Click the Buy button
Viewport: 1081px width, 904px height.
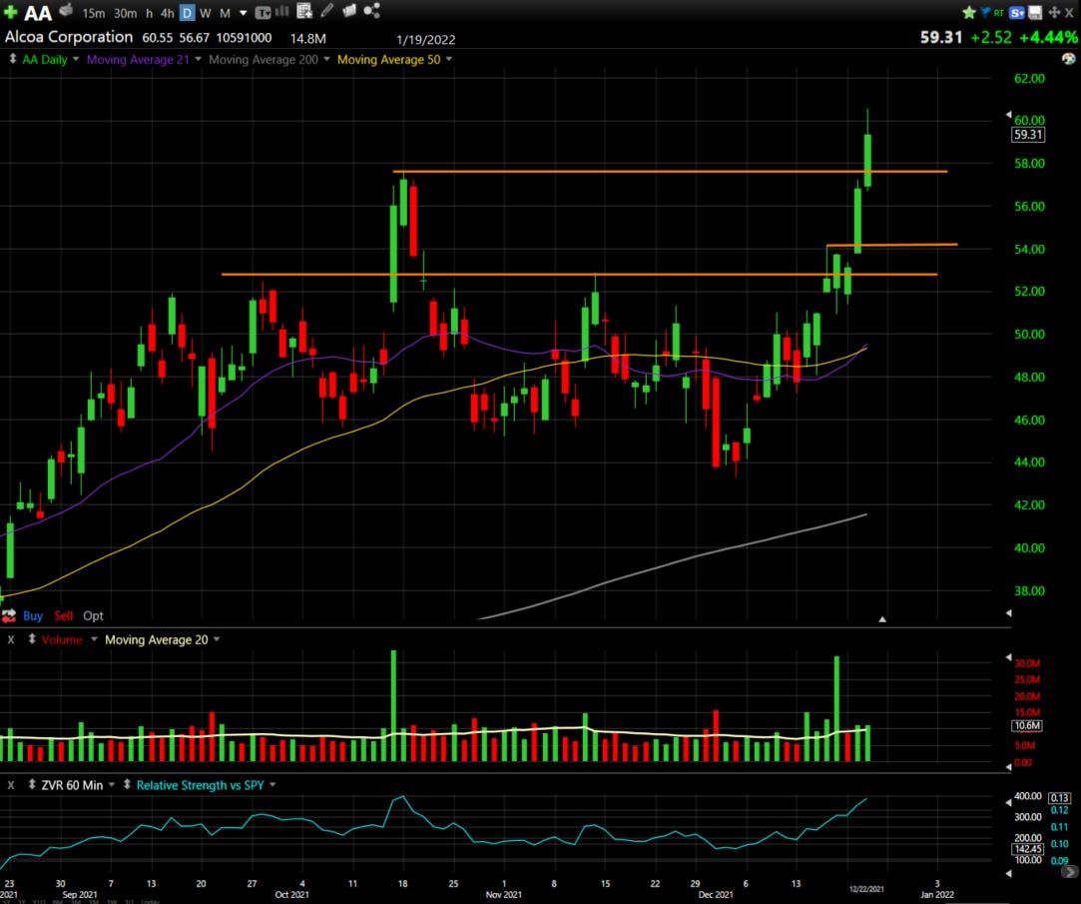point(32,615)
